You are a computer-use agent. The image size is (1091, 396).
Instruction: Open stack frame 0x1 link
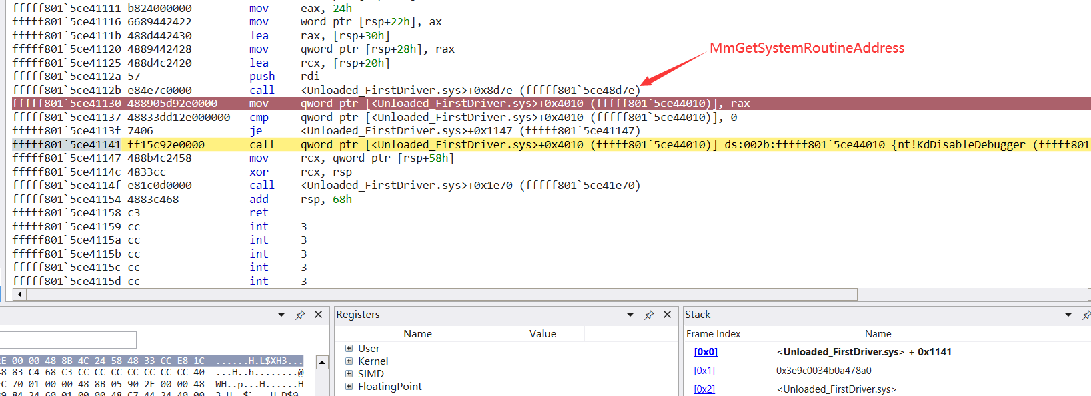tap(704, 371)
